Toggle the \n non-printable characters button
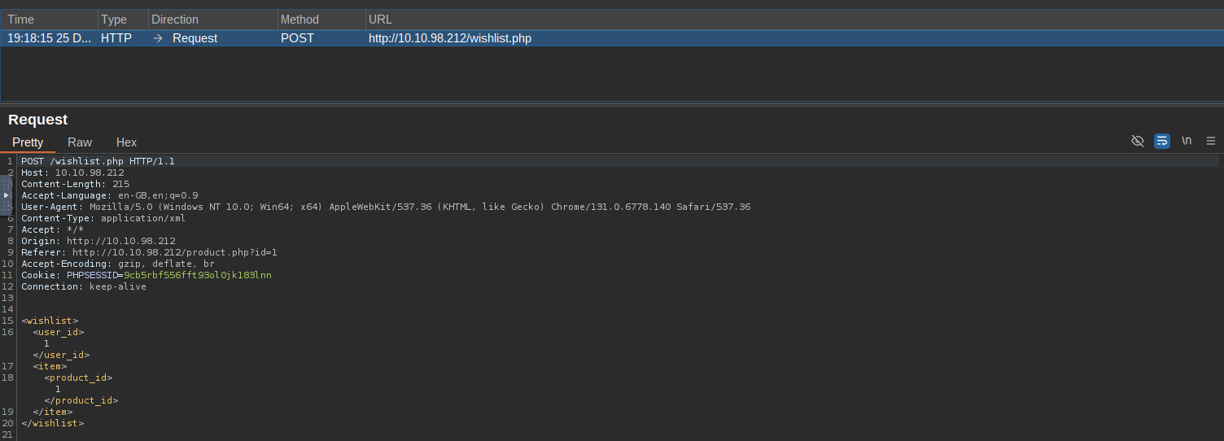 [1187, 141]
